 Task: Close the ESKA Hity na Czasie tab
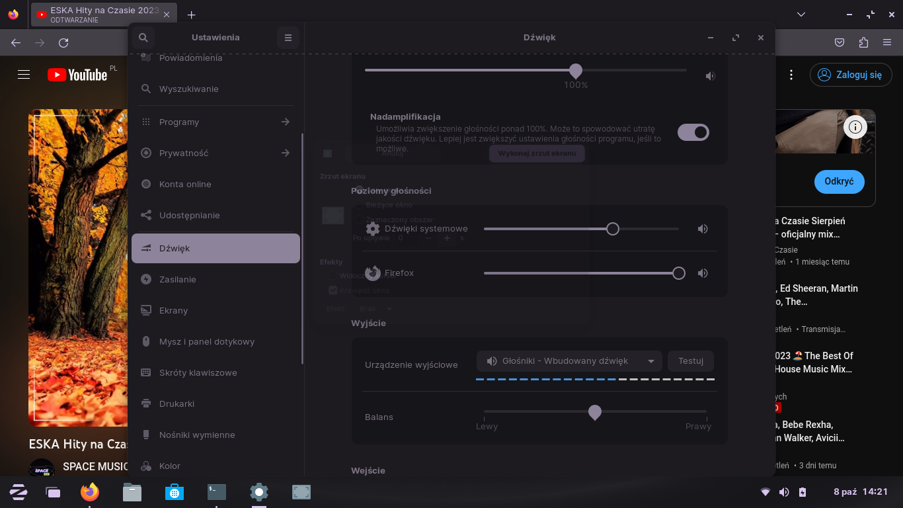166,15
